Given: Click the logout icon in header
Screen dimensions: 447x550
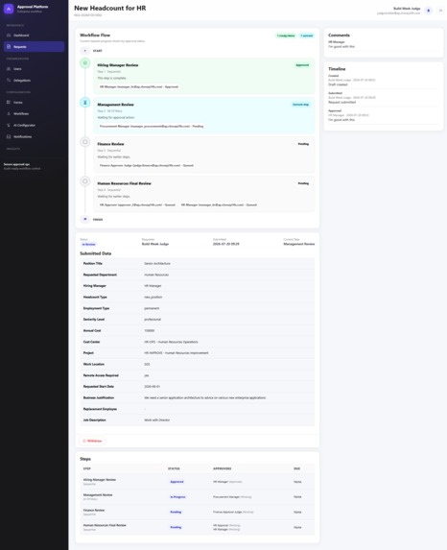Looking at the screenshot, I should (x=440, y=11).
